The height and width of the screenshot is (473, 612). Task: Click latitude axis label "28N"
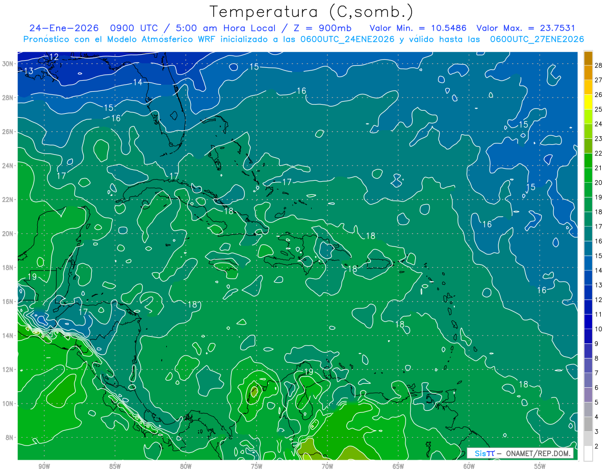(8, 97)
